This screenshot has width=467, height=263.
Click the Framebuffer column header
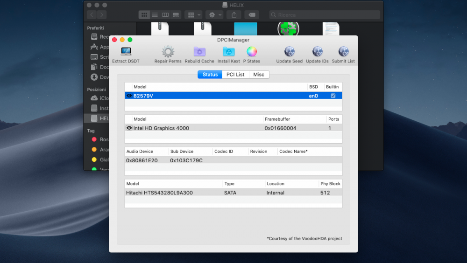tap(277, 119)
